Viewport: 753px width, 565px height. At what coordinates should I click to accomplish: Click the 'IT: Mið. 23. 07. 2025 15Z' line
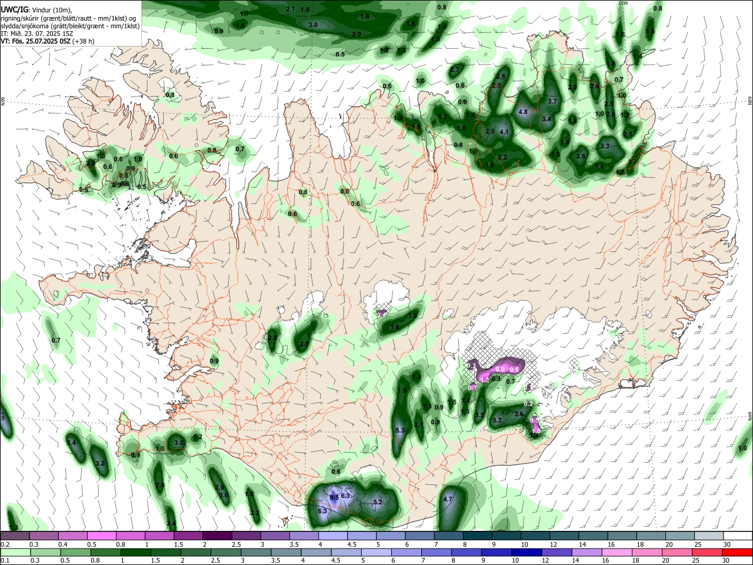38,34
